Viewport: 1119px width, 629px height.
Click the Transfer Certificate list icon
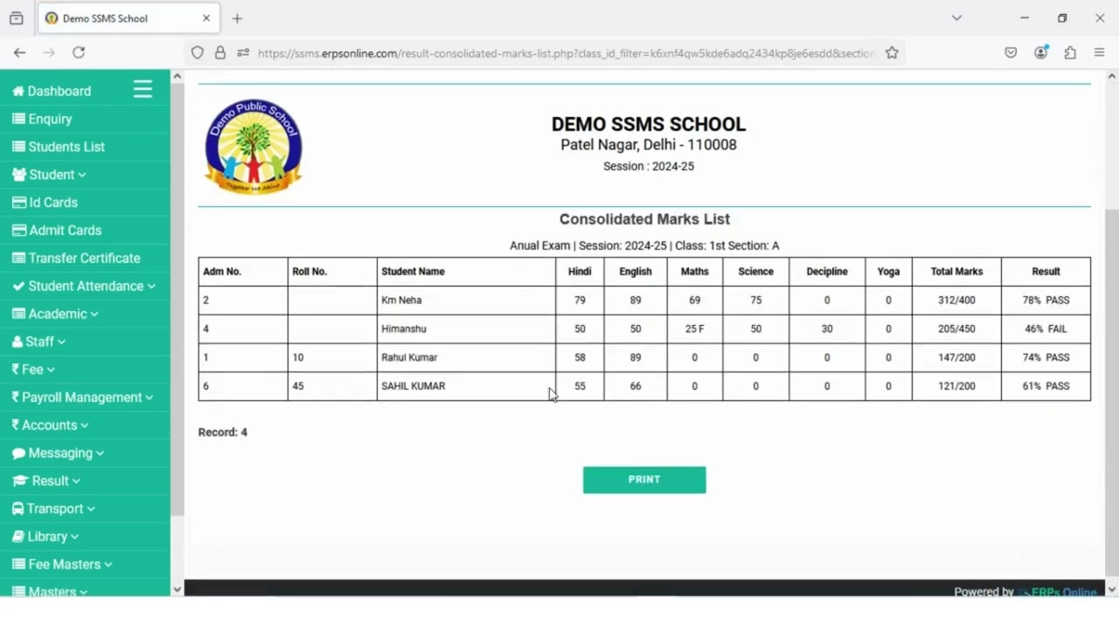pos(18,259)
